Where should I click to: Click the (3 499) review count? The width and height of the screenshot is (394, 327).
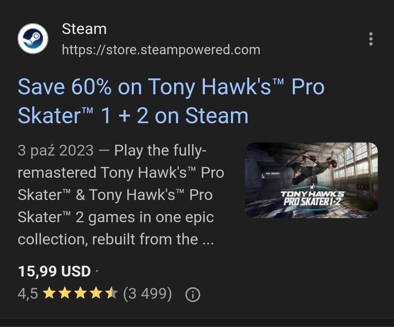click(x=147, y=293)
